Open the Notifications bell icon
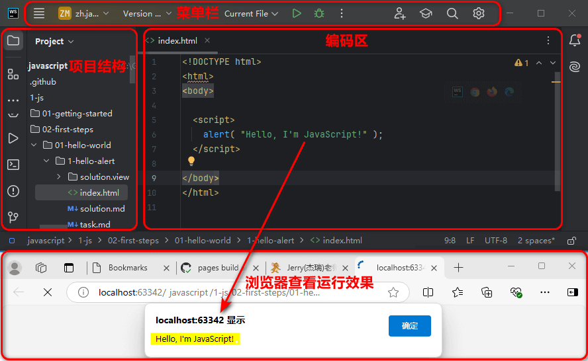The height and width of the screenshot is (361, 588). click(x=575, y=41)
